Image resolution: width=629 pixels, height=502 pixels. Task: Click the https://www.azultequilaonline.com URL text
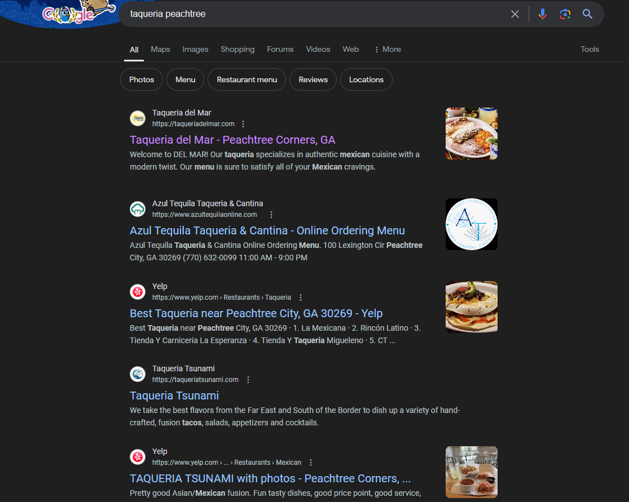(205, 215)
